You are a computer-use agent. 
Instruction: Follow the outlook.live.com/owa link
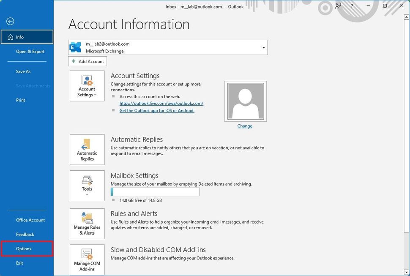tap(161, 103)
